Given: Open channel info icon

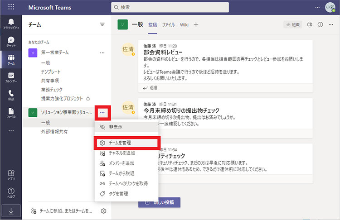Looking at the screenshot, I should (x=320, y=25).
